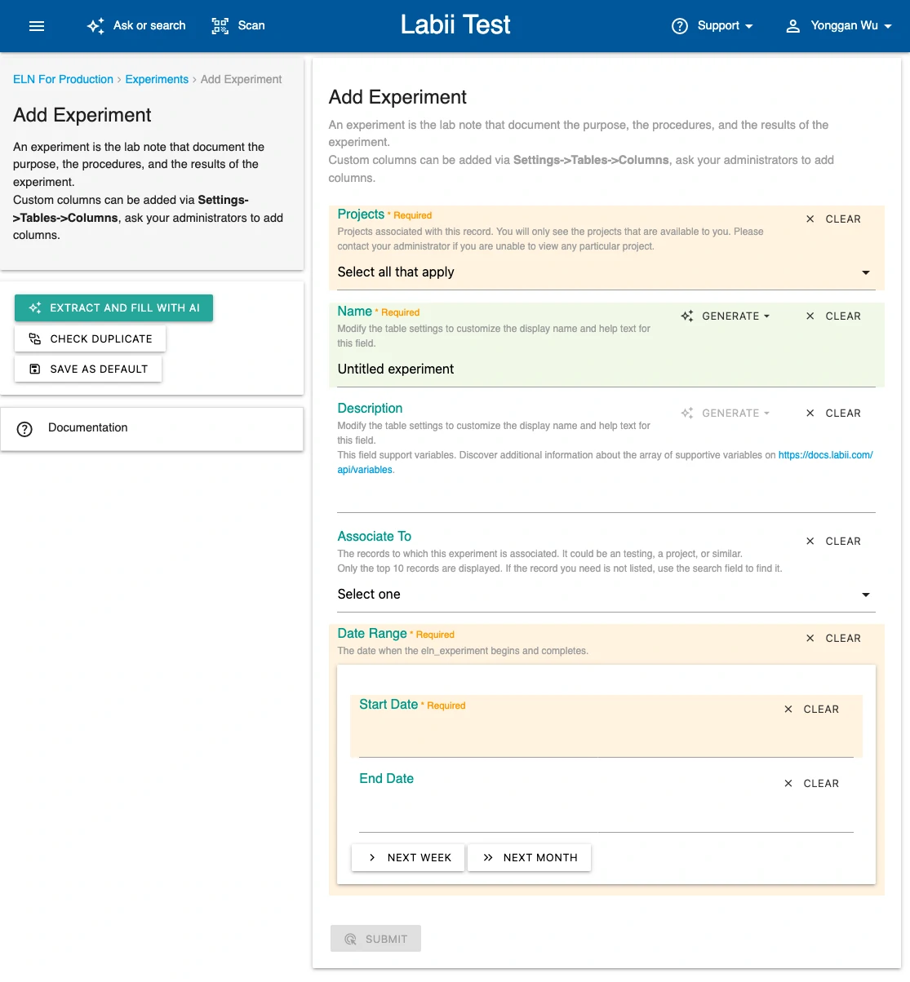The height and width of the screenshot is (982, 910).
Task: Click the Next Month button
Action: [x=530, y=858]
